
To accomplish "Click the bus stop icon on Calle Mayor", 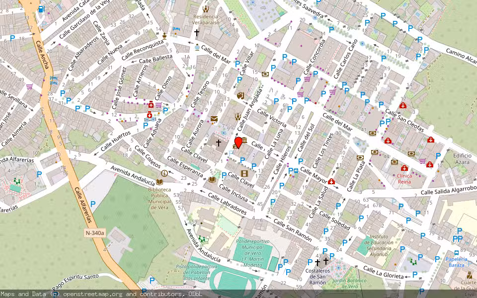I will pos(296,170).
